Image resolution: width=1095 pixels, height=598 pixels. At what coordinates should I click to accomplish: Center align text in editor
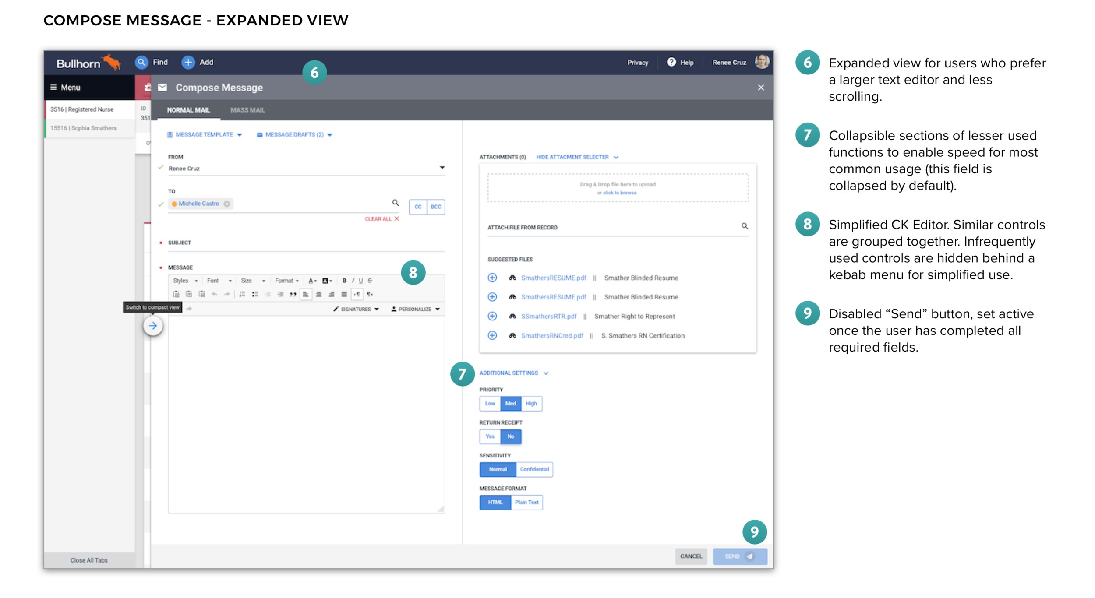tap(319, 294)
